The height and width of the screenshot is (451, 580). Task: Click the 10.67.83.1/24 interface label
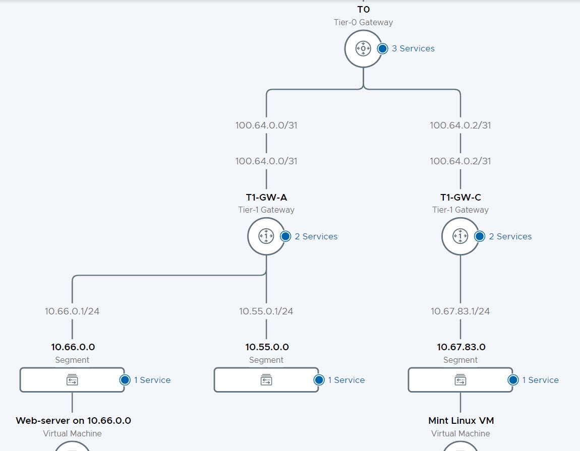(x=460, y=311)
